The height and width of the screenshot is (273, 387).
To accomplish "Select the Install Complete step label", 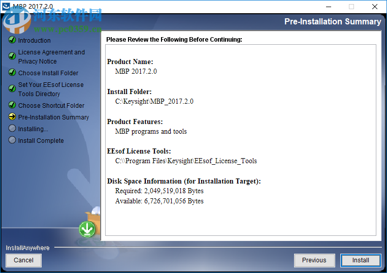I will tap(41, 141).
